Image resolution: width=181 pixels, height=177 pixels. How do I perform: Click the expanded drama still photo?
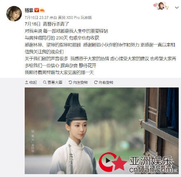click(102, 131)
